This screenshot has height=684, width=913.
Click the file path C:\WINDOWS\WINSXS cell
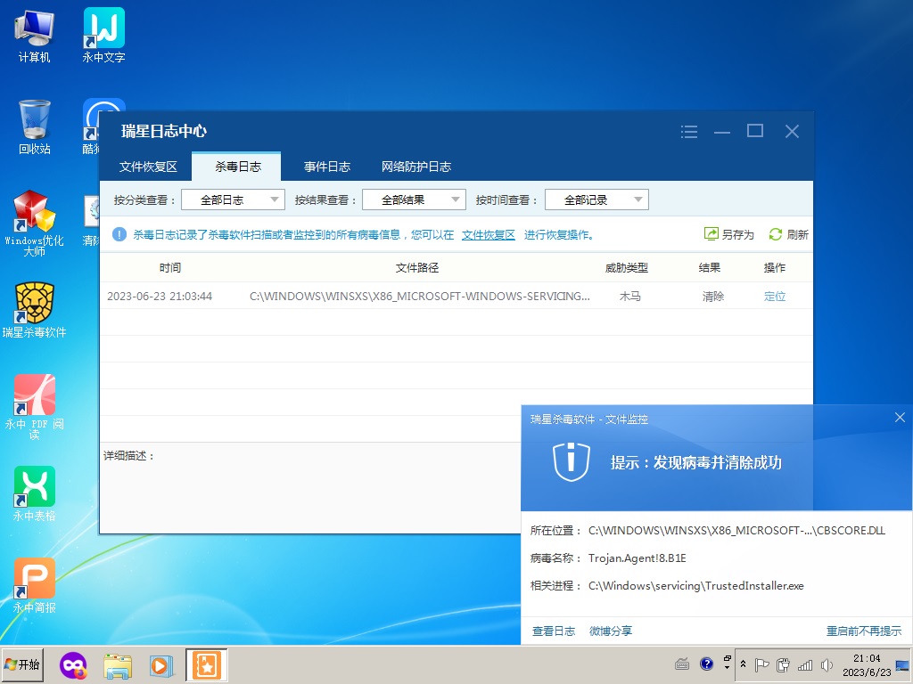(420, 296)
